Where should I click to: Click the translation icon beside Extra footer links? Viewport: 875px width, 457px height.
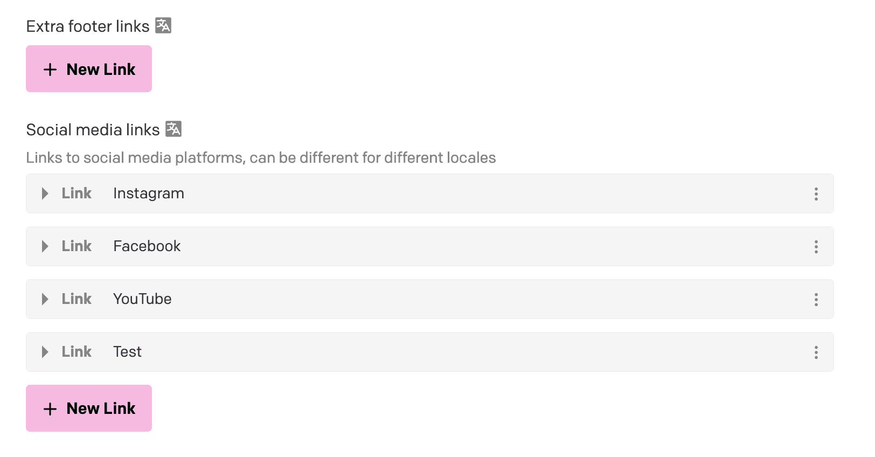tap(163, 25)
